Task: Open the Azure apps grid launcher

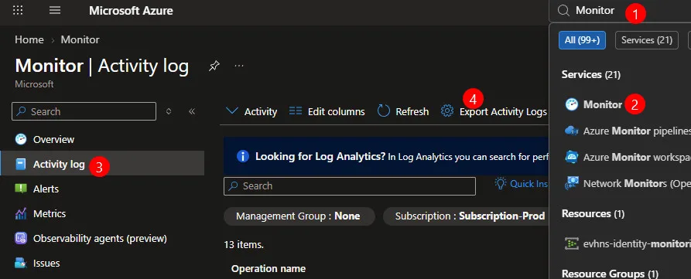Action: pos(18,10)
